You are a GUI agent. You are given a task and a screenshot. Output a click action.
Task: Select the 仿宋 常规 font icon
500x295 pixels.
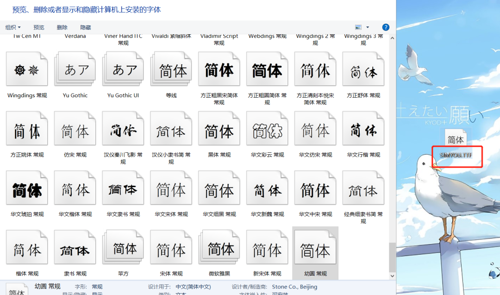pyautogui.click(x=75, y=128)
